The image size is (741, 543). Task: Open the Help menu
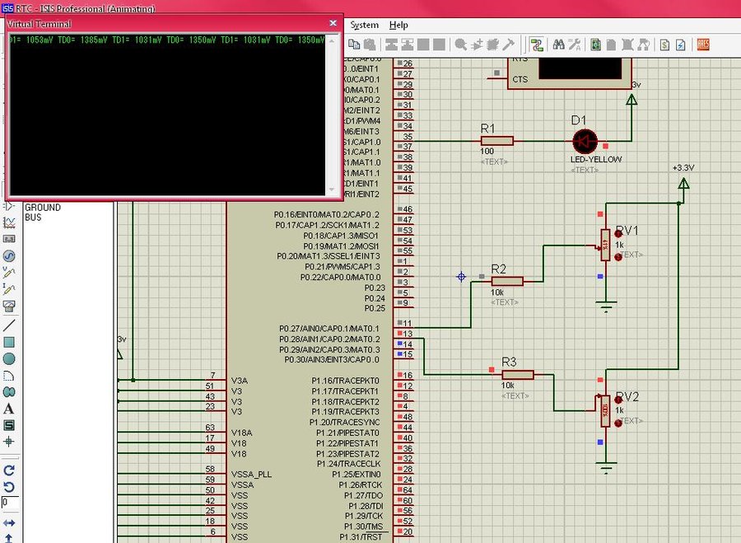[x=398, y=26]
